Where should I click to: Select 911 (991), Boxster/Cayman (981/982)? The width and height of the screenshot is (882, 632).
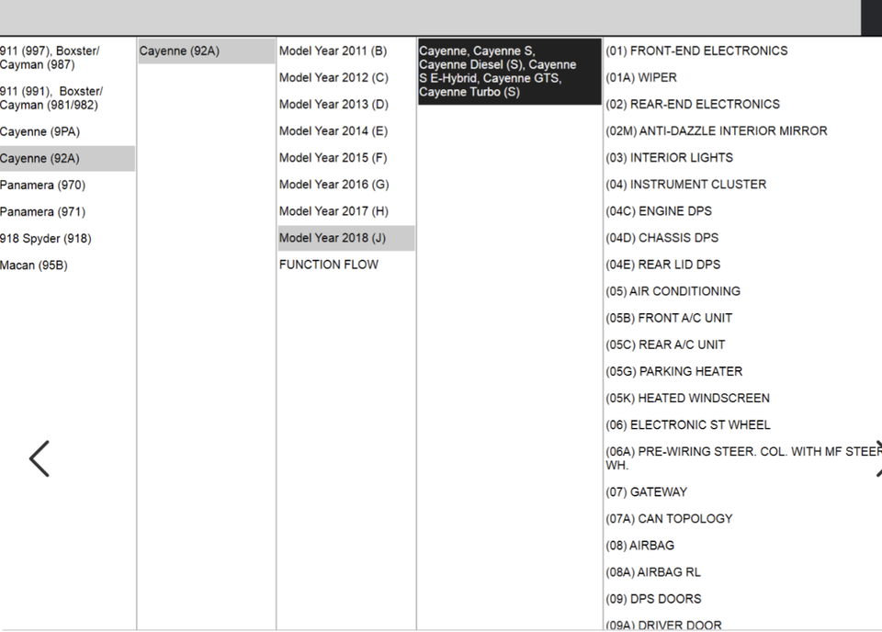point(51,98)
